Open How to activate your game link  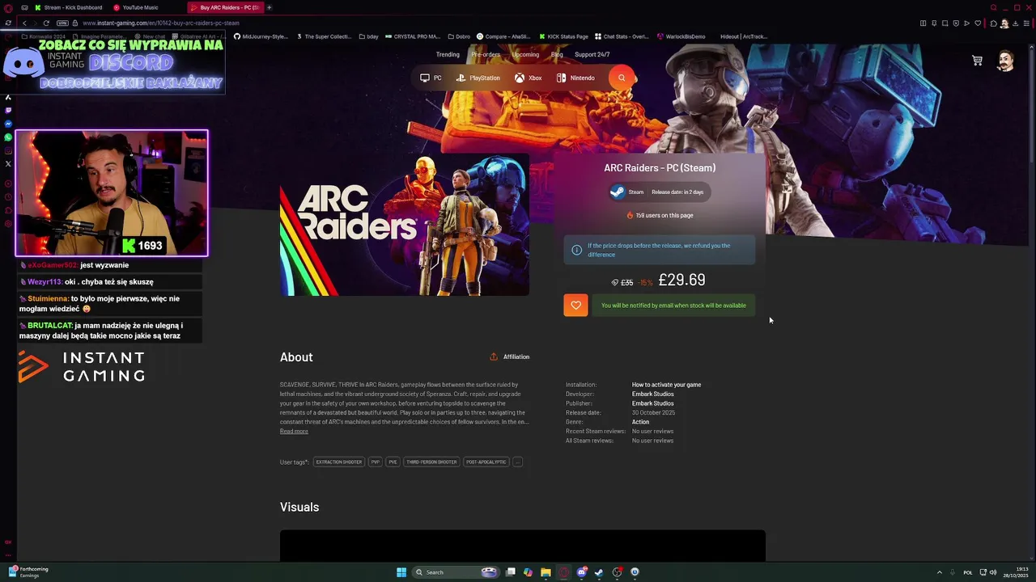(x=666, y=385)
